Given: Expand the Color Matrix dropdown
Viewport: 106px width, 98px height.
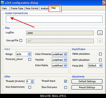Looking at the screenshot, I should tap(59, 65).
